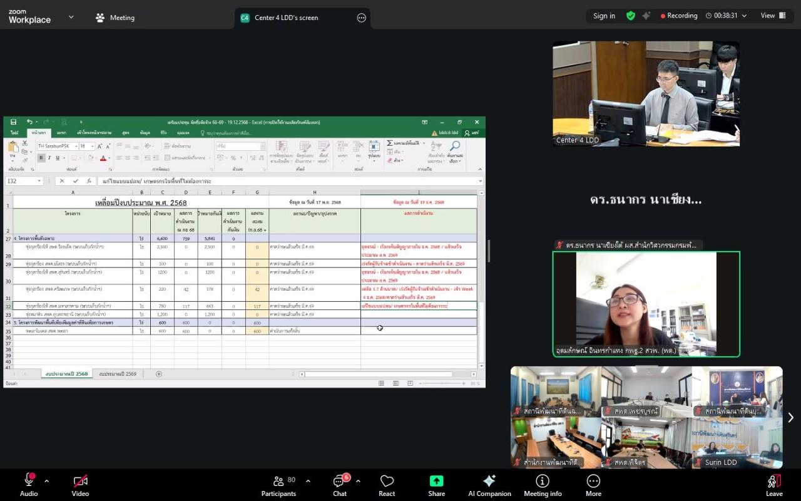Apply red font color swatch
Viewport: 801px width, 501px height.
tap(102, 158)
